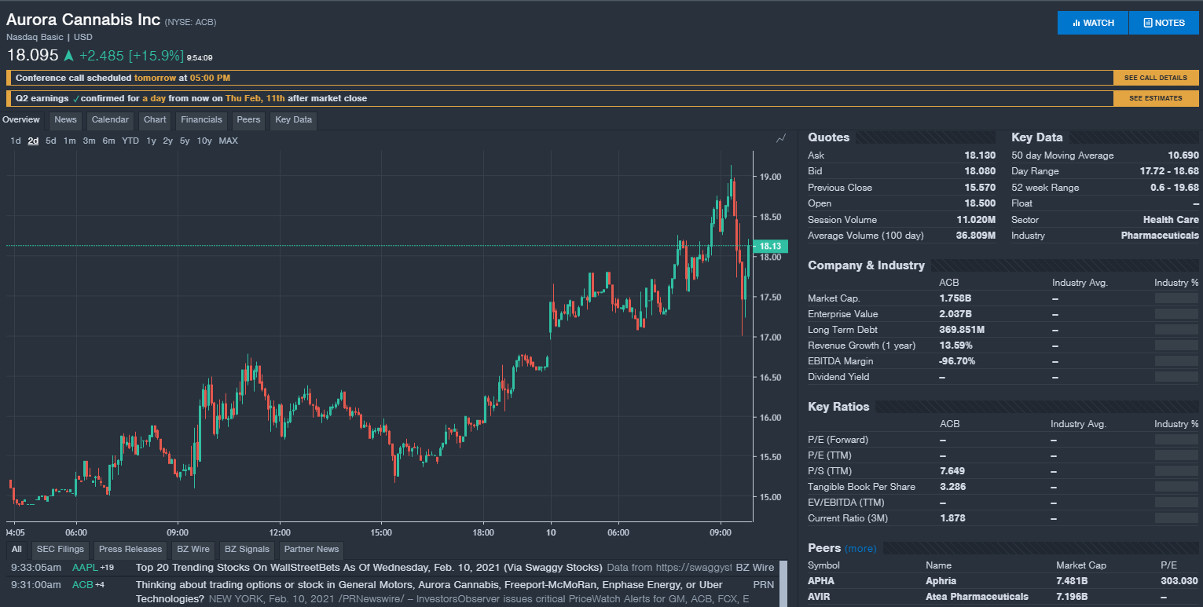This screenshot has height=607, width=1203.
Task: Show only Press Releases in the feed
Action: (130, 549)
